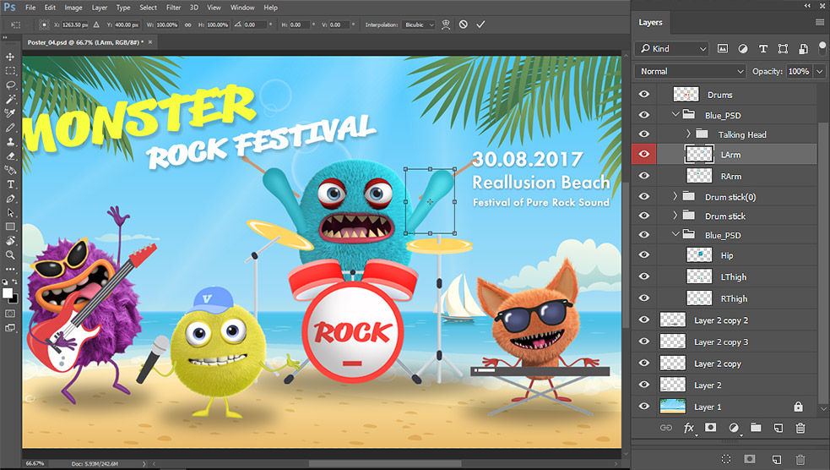Cancel the transform
Image resolution: width=830 pixels, height=470 pixels.
point(464,25)
